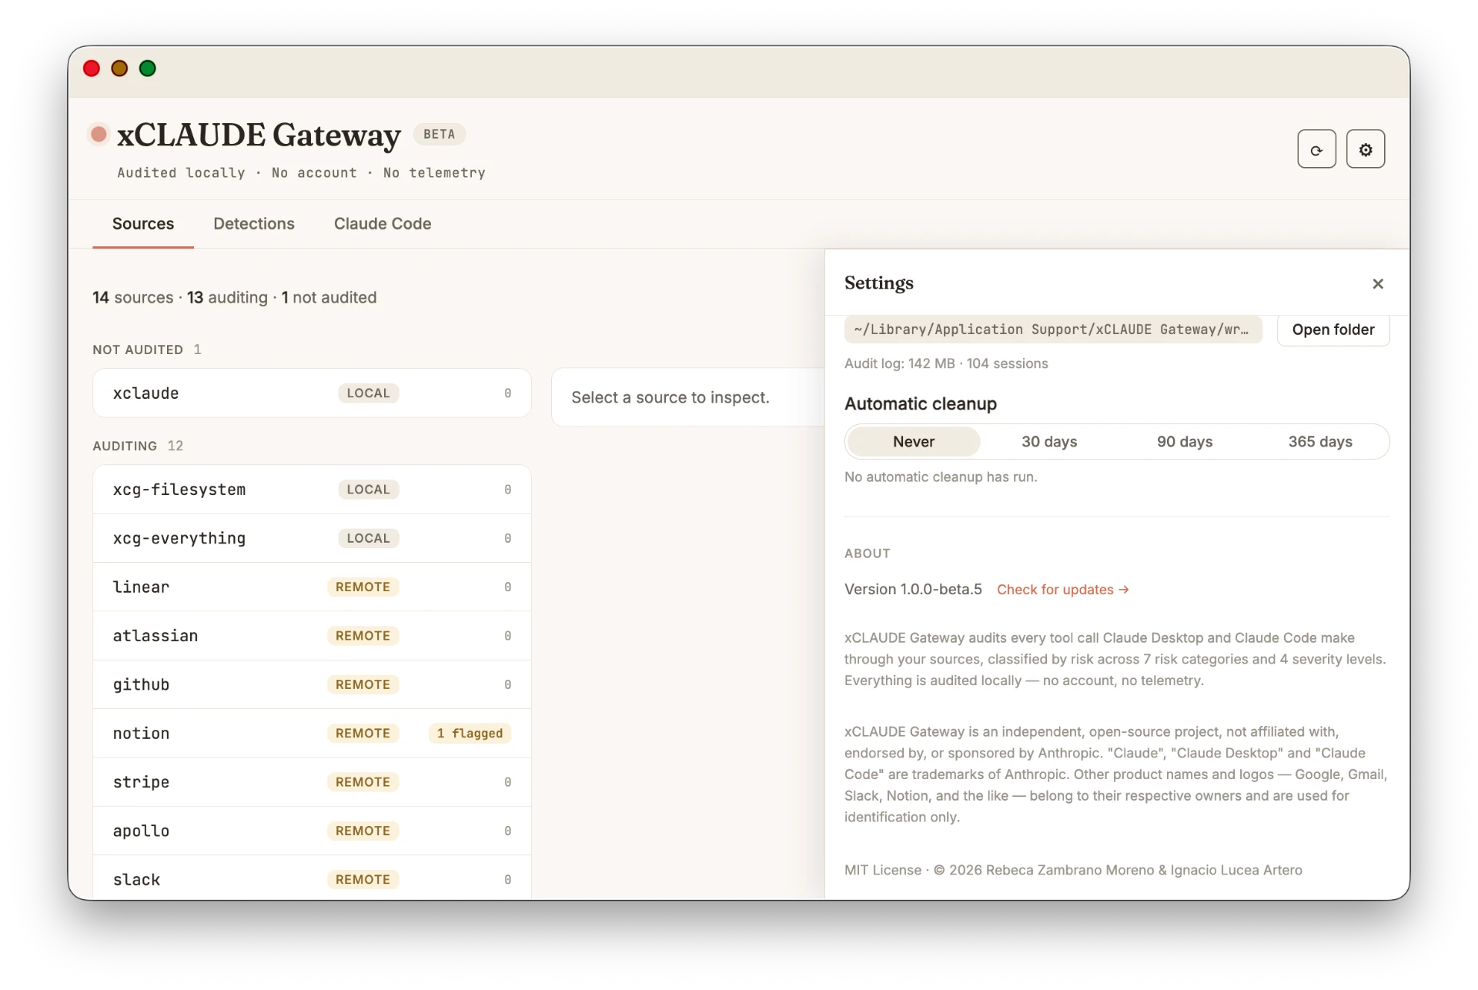Select the xclaude source row
The image size is (1478, 990).
312,393
